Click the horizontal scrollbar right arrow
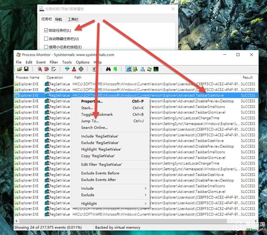Viewport: 267px width, 235px height. [256, 221]
